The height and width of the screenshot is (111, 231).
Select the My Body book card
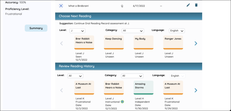143,42
